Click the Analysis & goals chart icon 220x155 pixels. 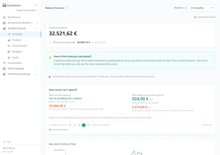click(4, 28)
